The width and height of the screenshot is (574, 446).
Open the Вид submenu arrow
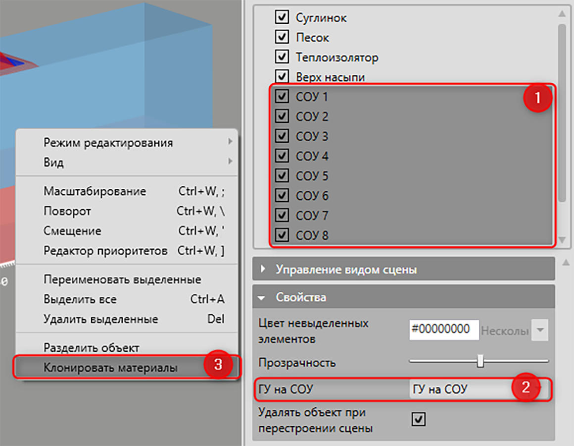230,161
